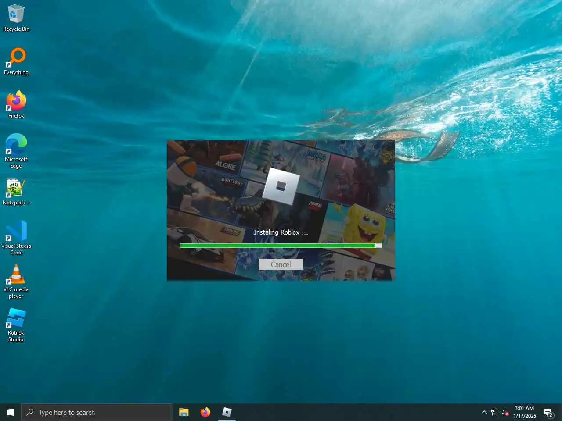
Task: Click the taskbar search box
Action: coord(97,412)
